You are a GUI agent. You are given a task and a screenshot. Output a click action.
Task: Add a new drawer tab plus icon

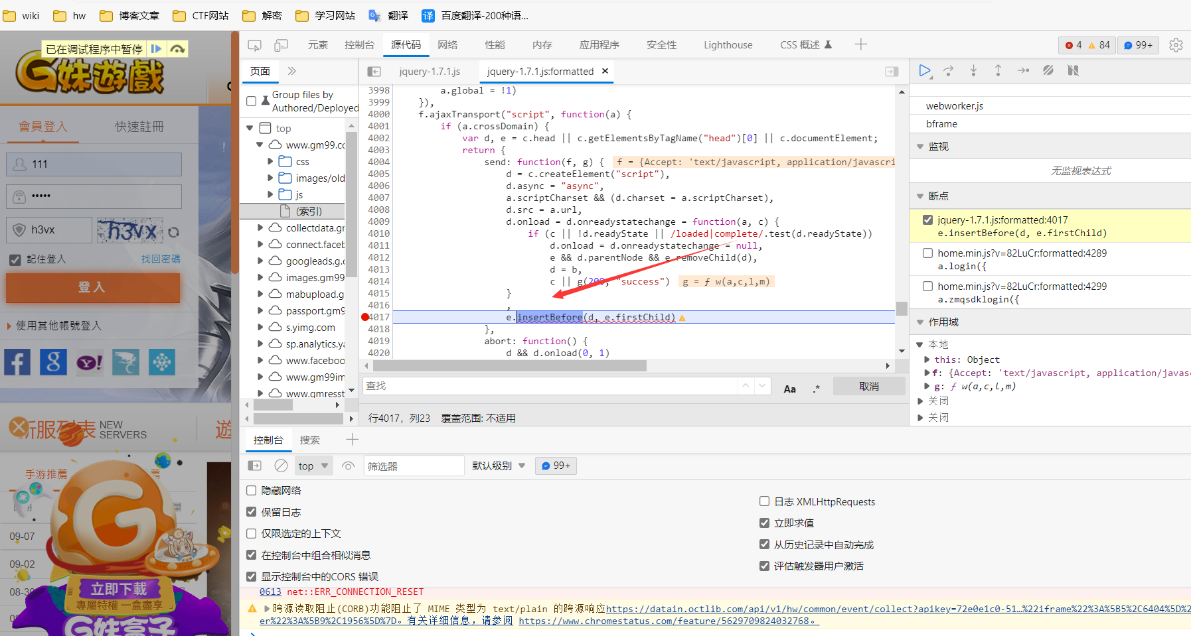[352, 439]
